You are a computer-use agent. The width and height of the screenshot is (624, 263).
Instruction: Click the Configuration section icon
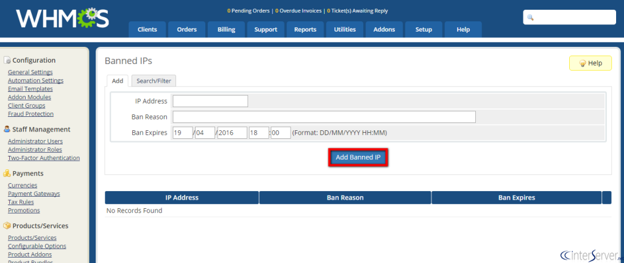(7, 60)
